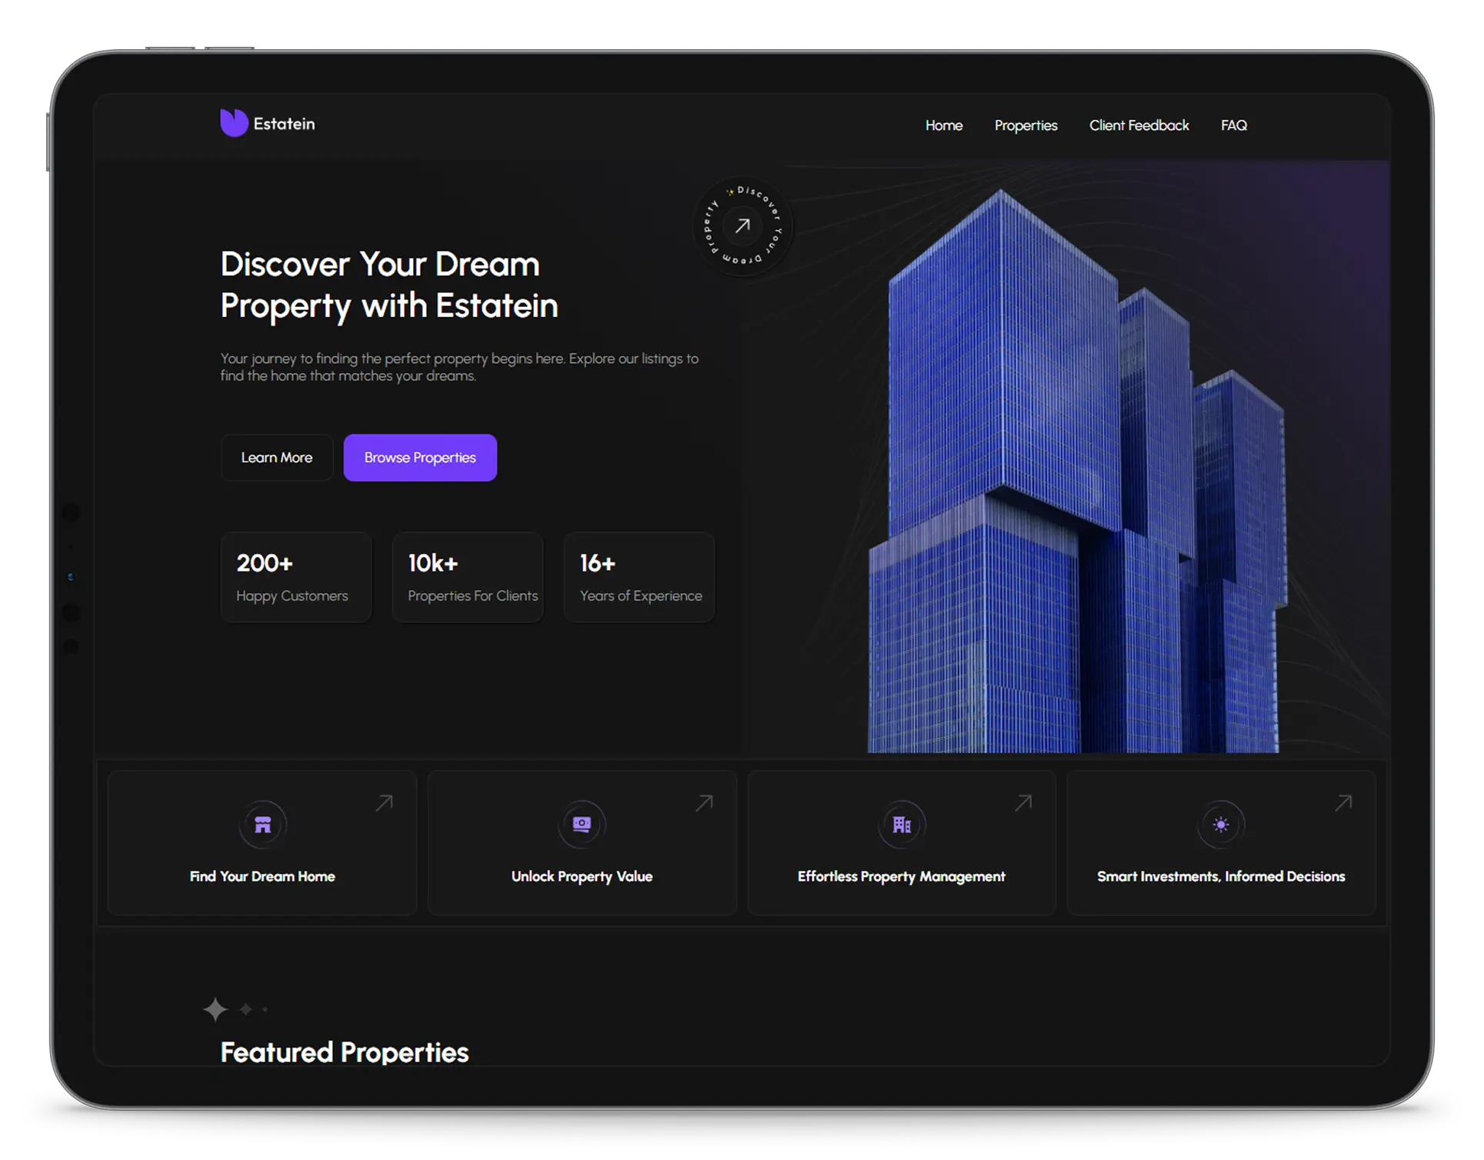
Task: Click the sun icon on Smart Investments card
Action: 1222,824
